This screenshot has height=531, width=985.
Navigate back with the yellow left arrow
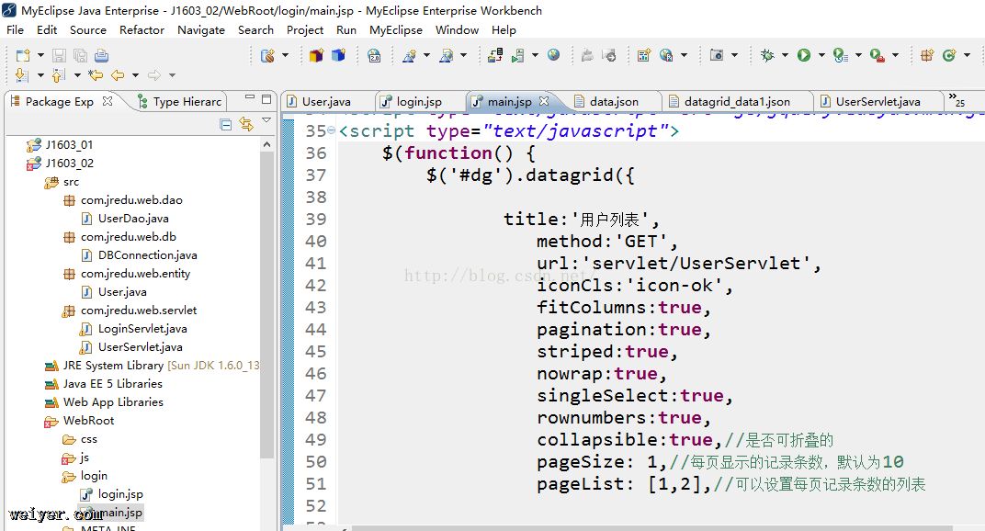click(x=118, y=75)
